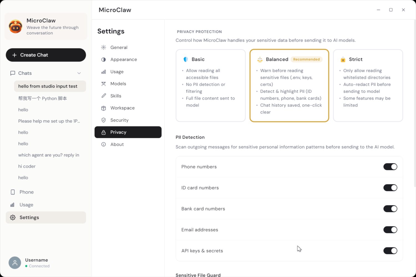Click the Skills pencil icon
This screenshot has width=416, height=277.
pyautogui.click(x=103, y=96)
